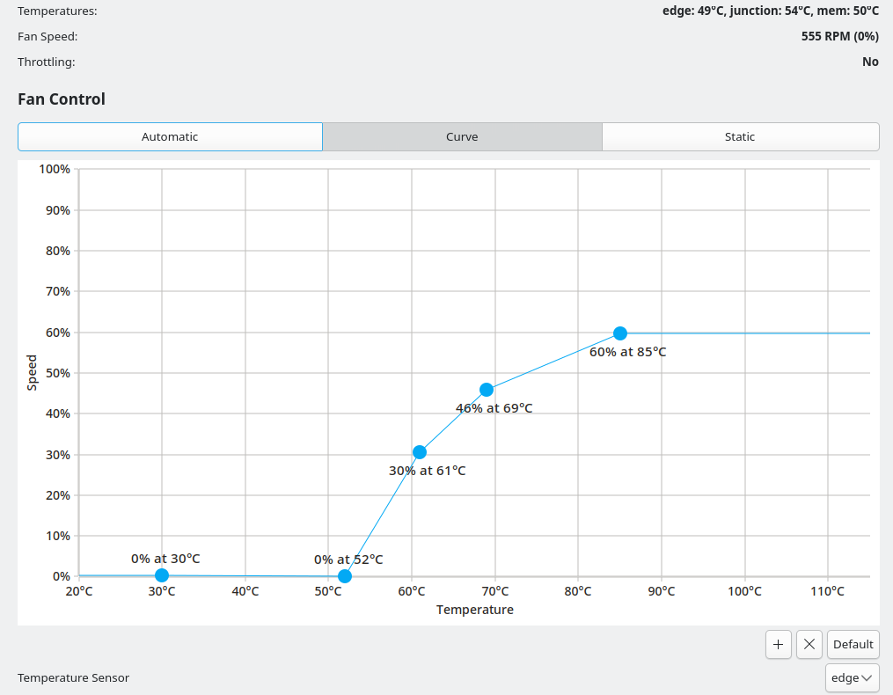Remove a fan curve point with X button
This screenshot has height=695, width=893.
pyautogui.click(x=809, y=644)
